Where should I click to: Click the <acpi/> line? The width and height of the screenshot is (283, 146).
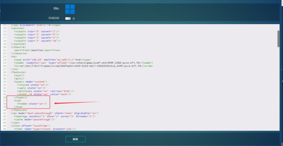click(19, 75)
